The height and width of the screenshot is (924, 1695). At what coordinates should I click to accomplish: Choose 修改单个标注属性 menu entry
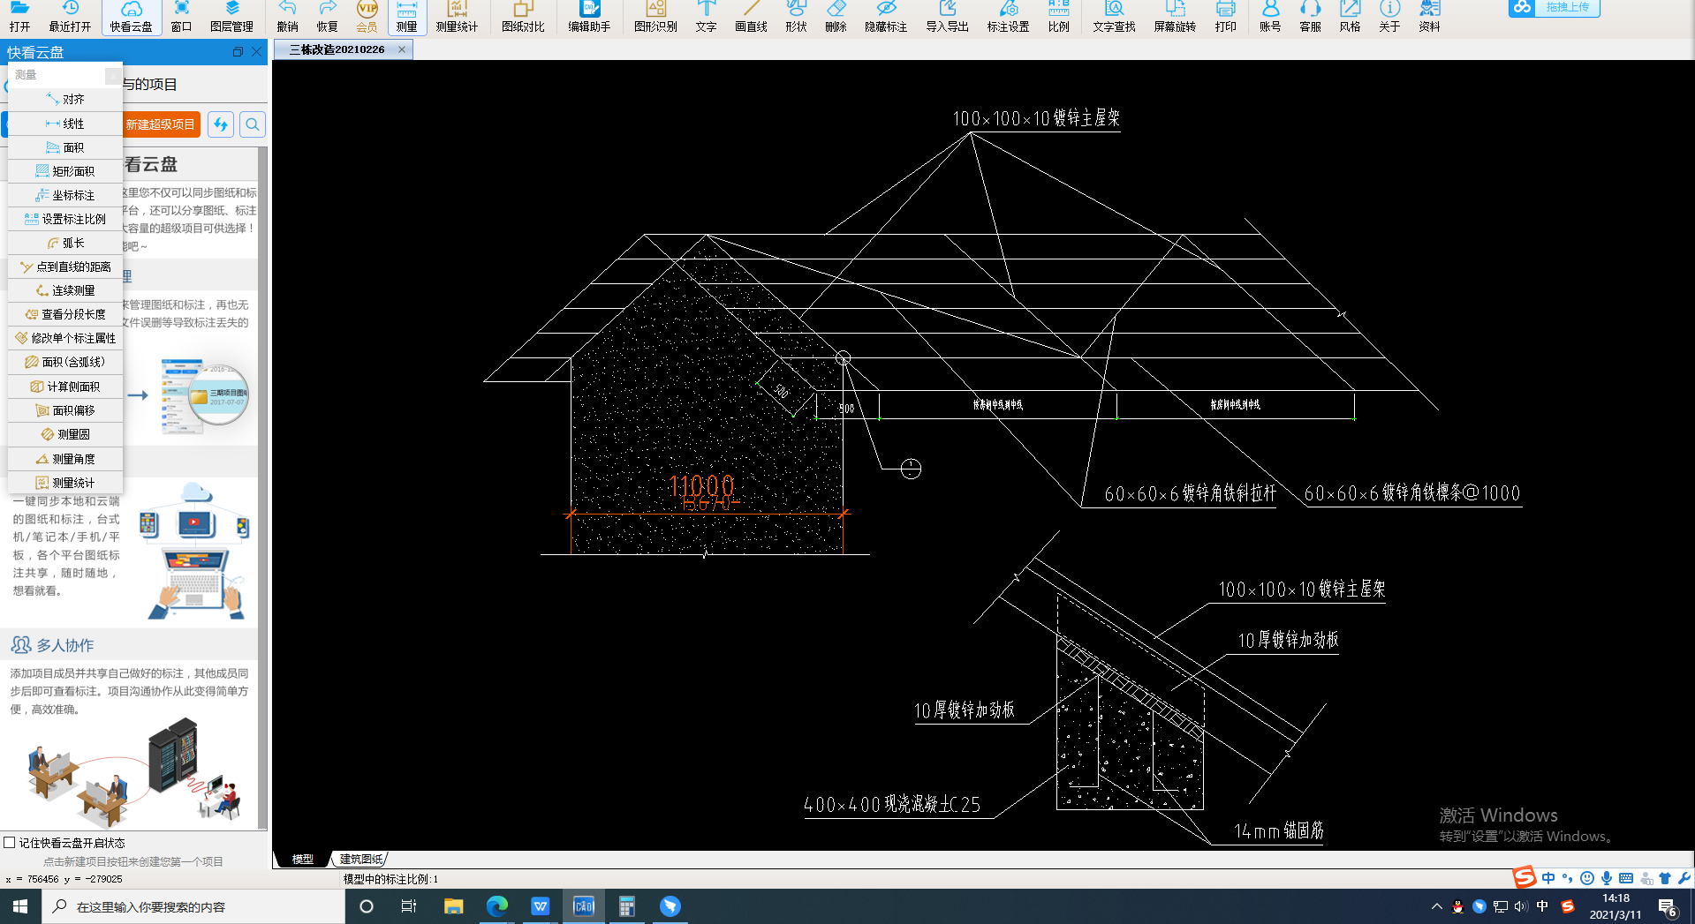coord(65,338)
